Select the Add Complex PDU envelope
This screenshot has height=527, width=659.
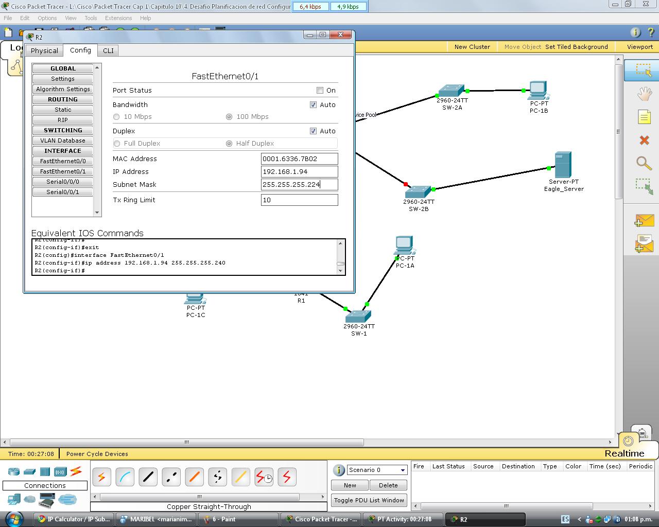coord(644,243)
